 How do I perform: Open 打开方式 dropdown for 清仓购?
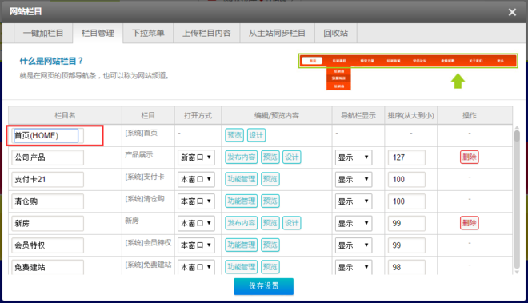coord(196,201)
